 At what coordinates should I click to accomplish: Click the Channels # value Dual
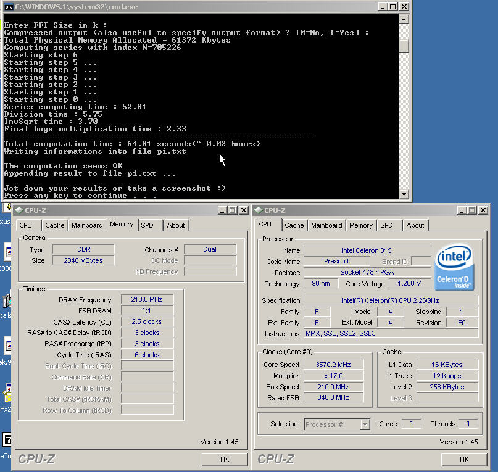tap(210, 250)
